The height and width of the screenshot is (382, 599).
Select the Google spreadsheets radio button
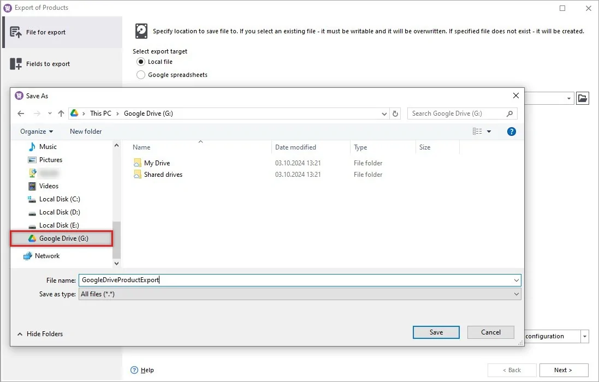click(141, 75)
